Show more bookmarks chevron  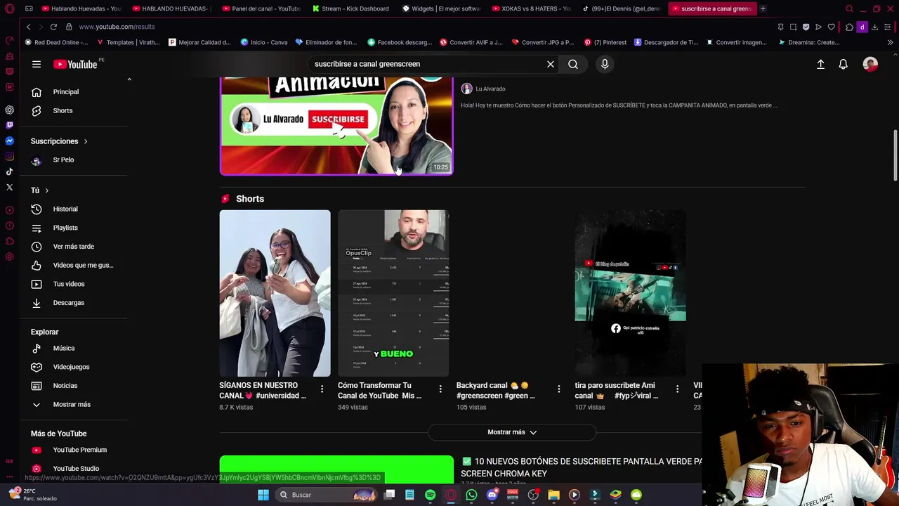click(x=890, y=42)
